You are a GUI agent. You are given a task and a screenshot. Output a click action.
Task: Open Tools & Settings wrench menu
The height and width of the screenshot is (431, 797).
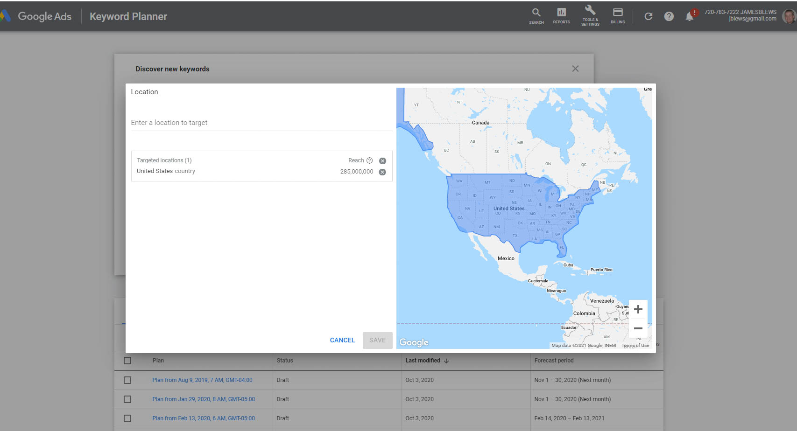pos(590,16)
